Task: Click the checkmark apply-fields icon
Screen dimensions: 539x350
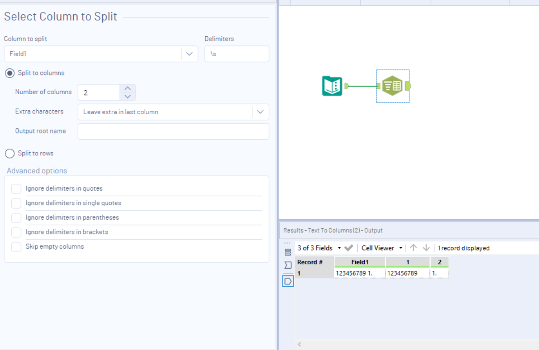Action: click(x=349, y=248)
